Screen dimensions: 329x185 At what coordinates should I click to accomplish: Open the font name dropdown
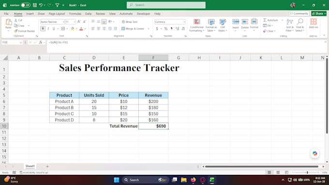tap(63, 22)
